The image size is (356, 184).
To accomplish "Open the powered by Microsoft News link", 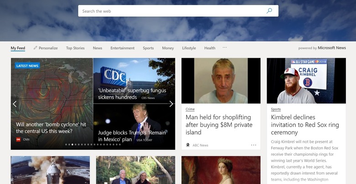I will tap(322, 48).
